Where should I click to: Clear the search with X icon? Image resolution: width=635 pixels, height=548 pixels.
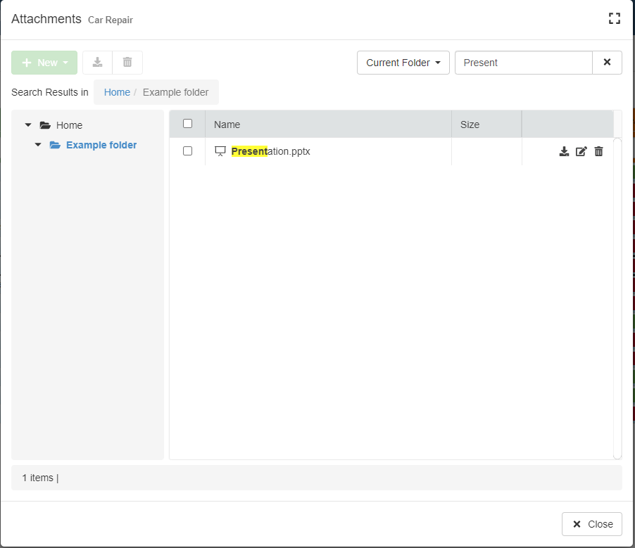point(607,63)
